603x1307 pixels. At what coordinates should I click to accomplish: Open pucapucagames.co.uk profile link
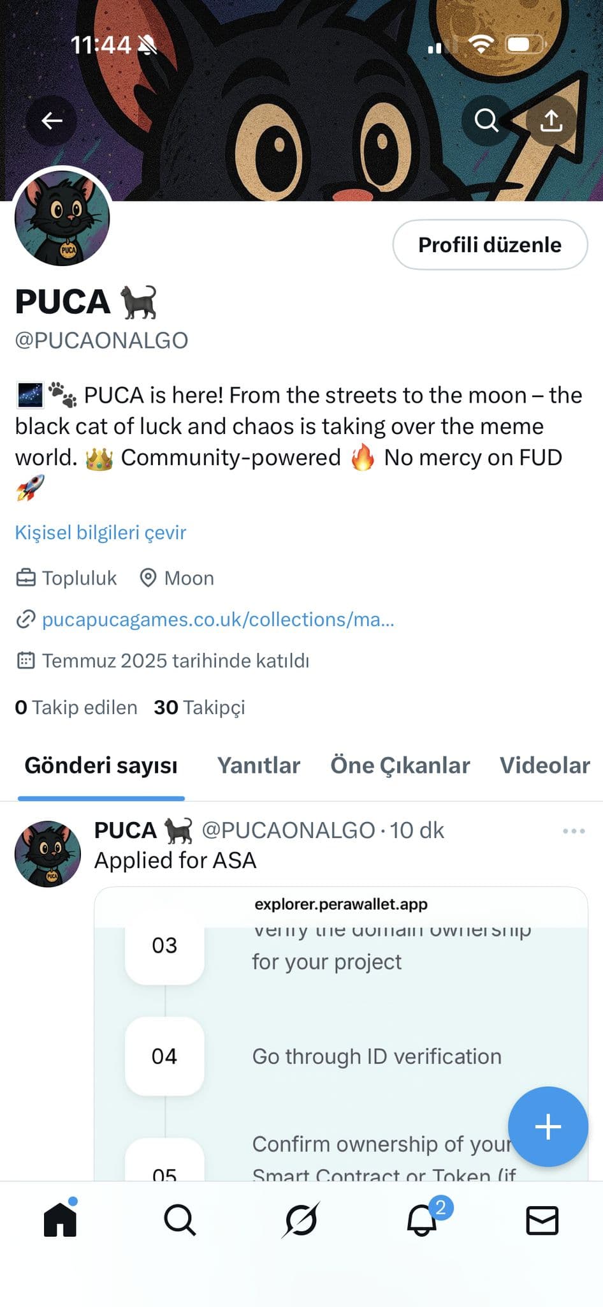pyautogui.click(x=217, y=619)
